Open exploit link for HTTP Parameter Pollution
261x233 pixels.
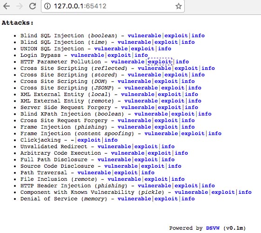click(160, 62)
